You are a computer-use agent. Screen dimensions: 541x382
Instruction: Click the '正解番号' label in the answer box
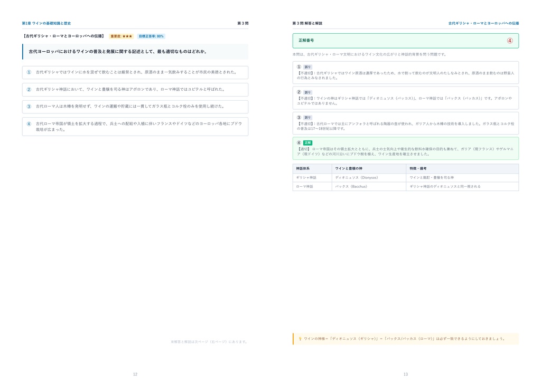coord(306,41)
